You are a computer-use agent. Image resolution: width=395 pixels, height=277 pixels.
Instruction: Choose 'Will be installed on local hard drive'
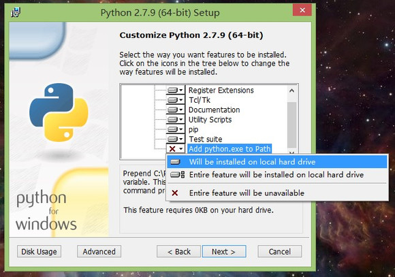(x=277, y=162)
